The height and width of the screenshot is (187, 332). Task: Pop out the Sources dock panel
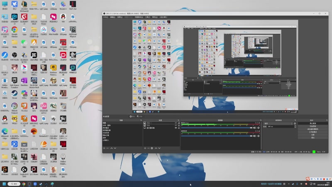(178, 120)
